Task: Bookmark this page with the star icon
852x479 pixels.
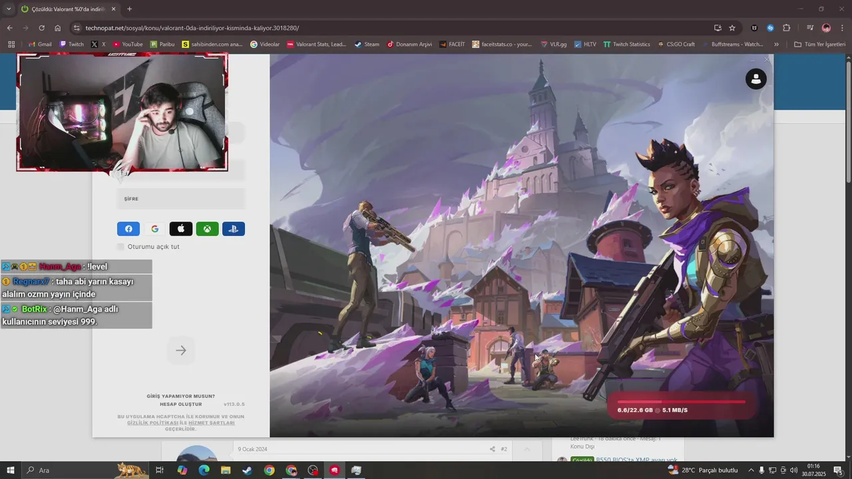Action: (x=732, y=28)
